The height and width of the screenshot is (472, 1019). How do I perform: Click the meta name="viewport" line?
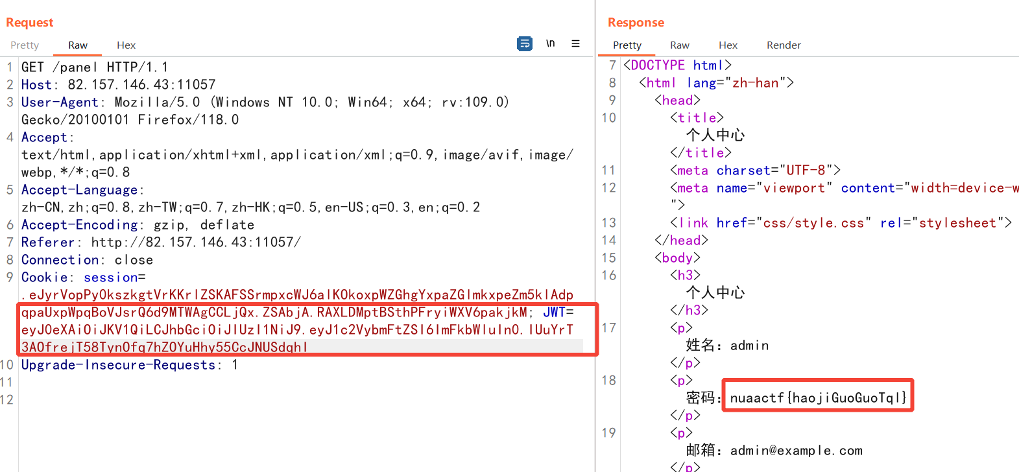click(845, 188)
